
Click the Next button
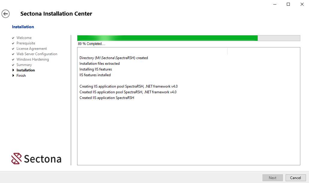pos(272,178)
